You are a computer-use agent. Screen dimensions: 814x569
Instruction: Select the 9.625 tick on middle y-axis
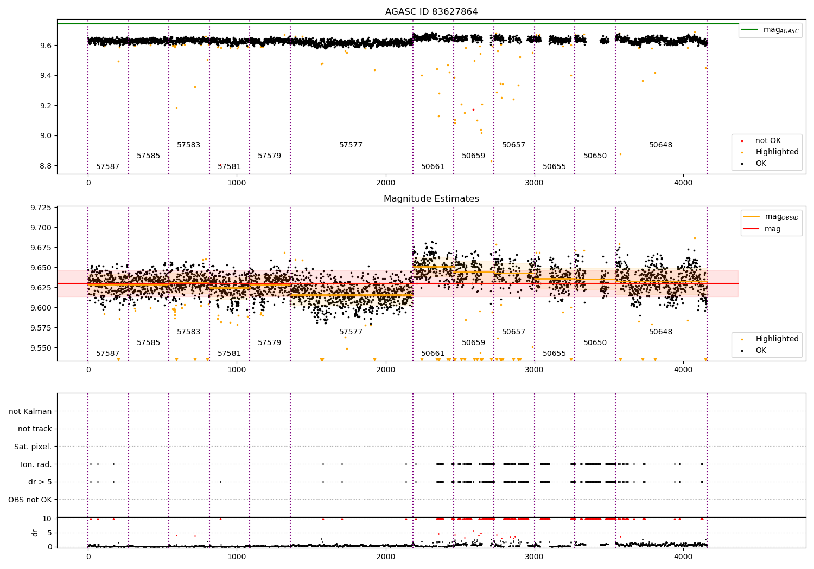point(41,288)
